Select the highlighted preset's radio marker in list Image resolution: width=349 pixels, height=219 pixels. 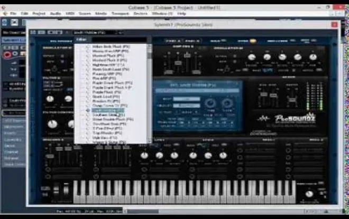[88, 110]
